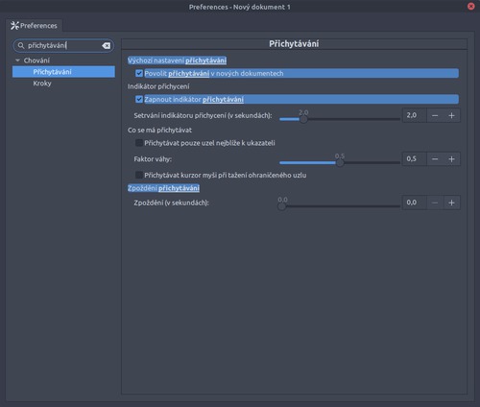Enable Přichytávat kurzor myši při tažení checkbox
480x407 pixels.
139,175
